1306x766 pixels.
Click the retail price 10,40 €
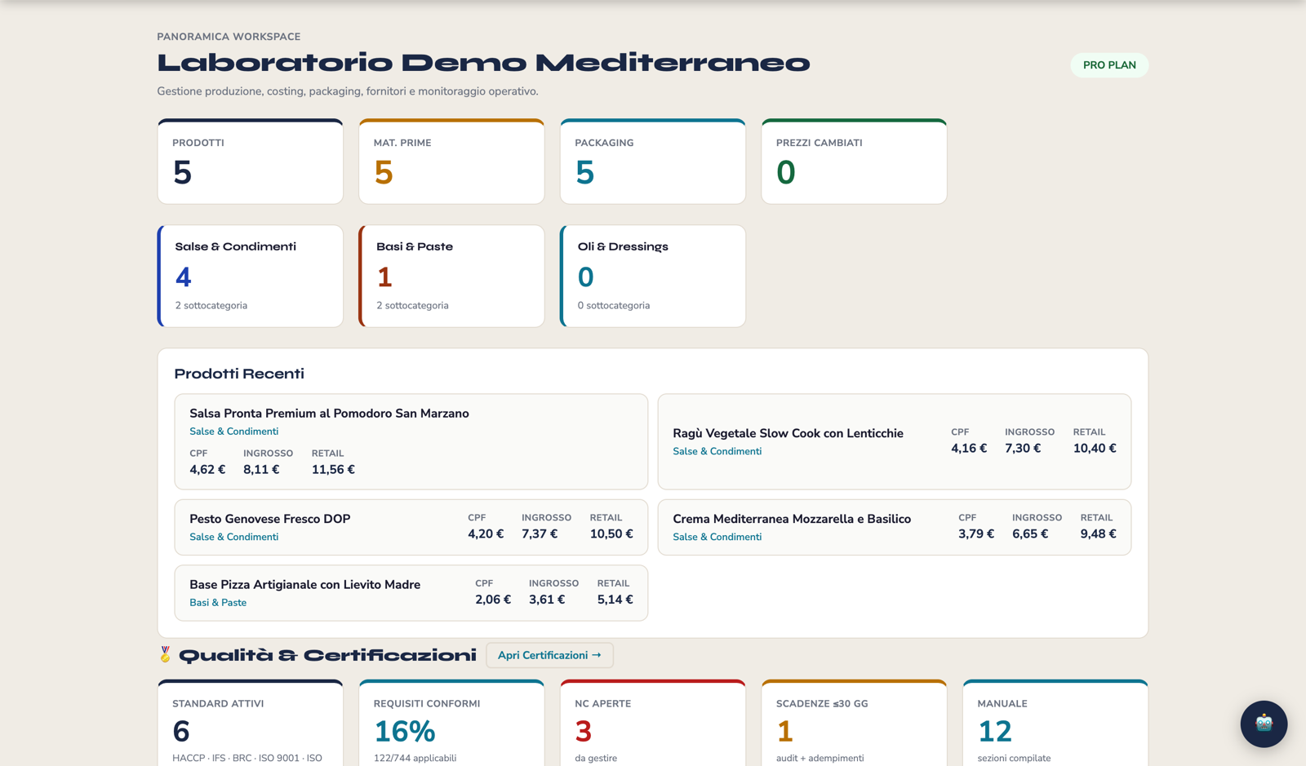click(1095, 449)
